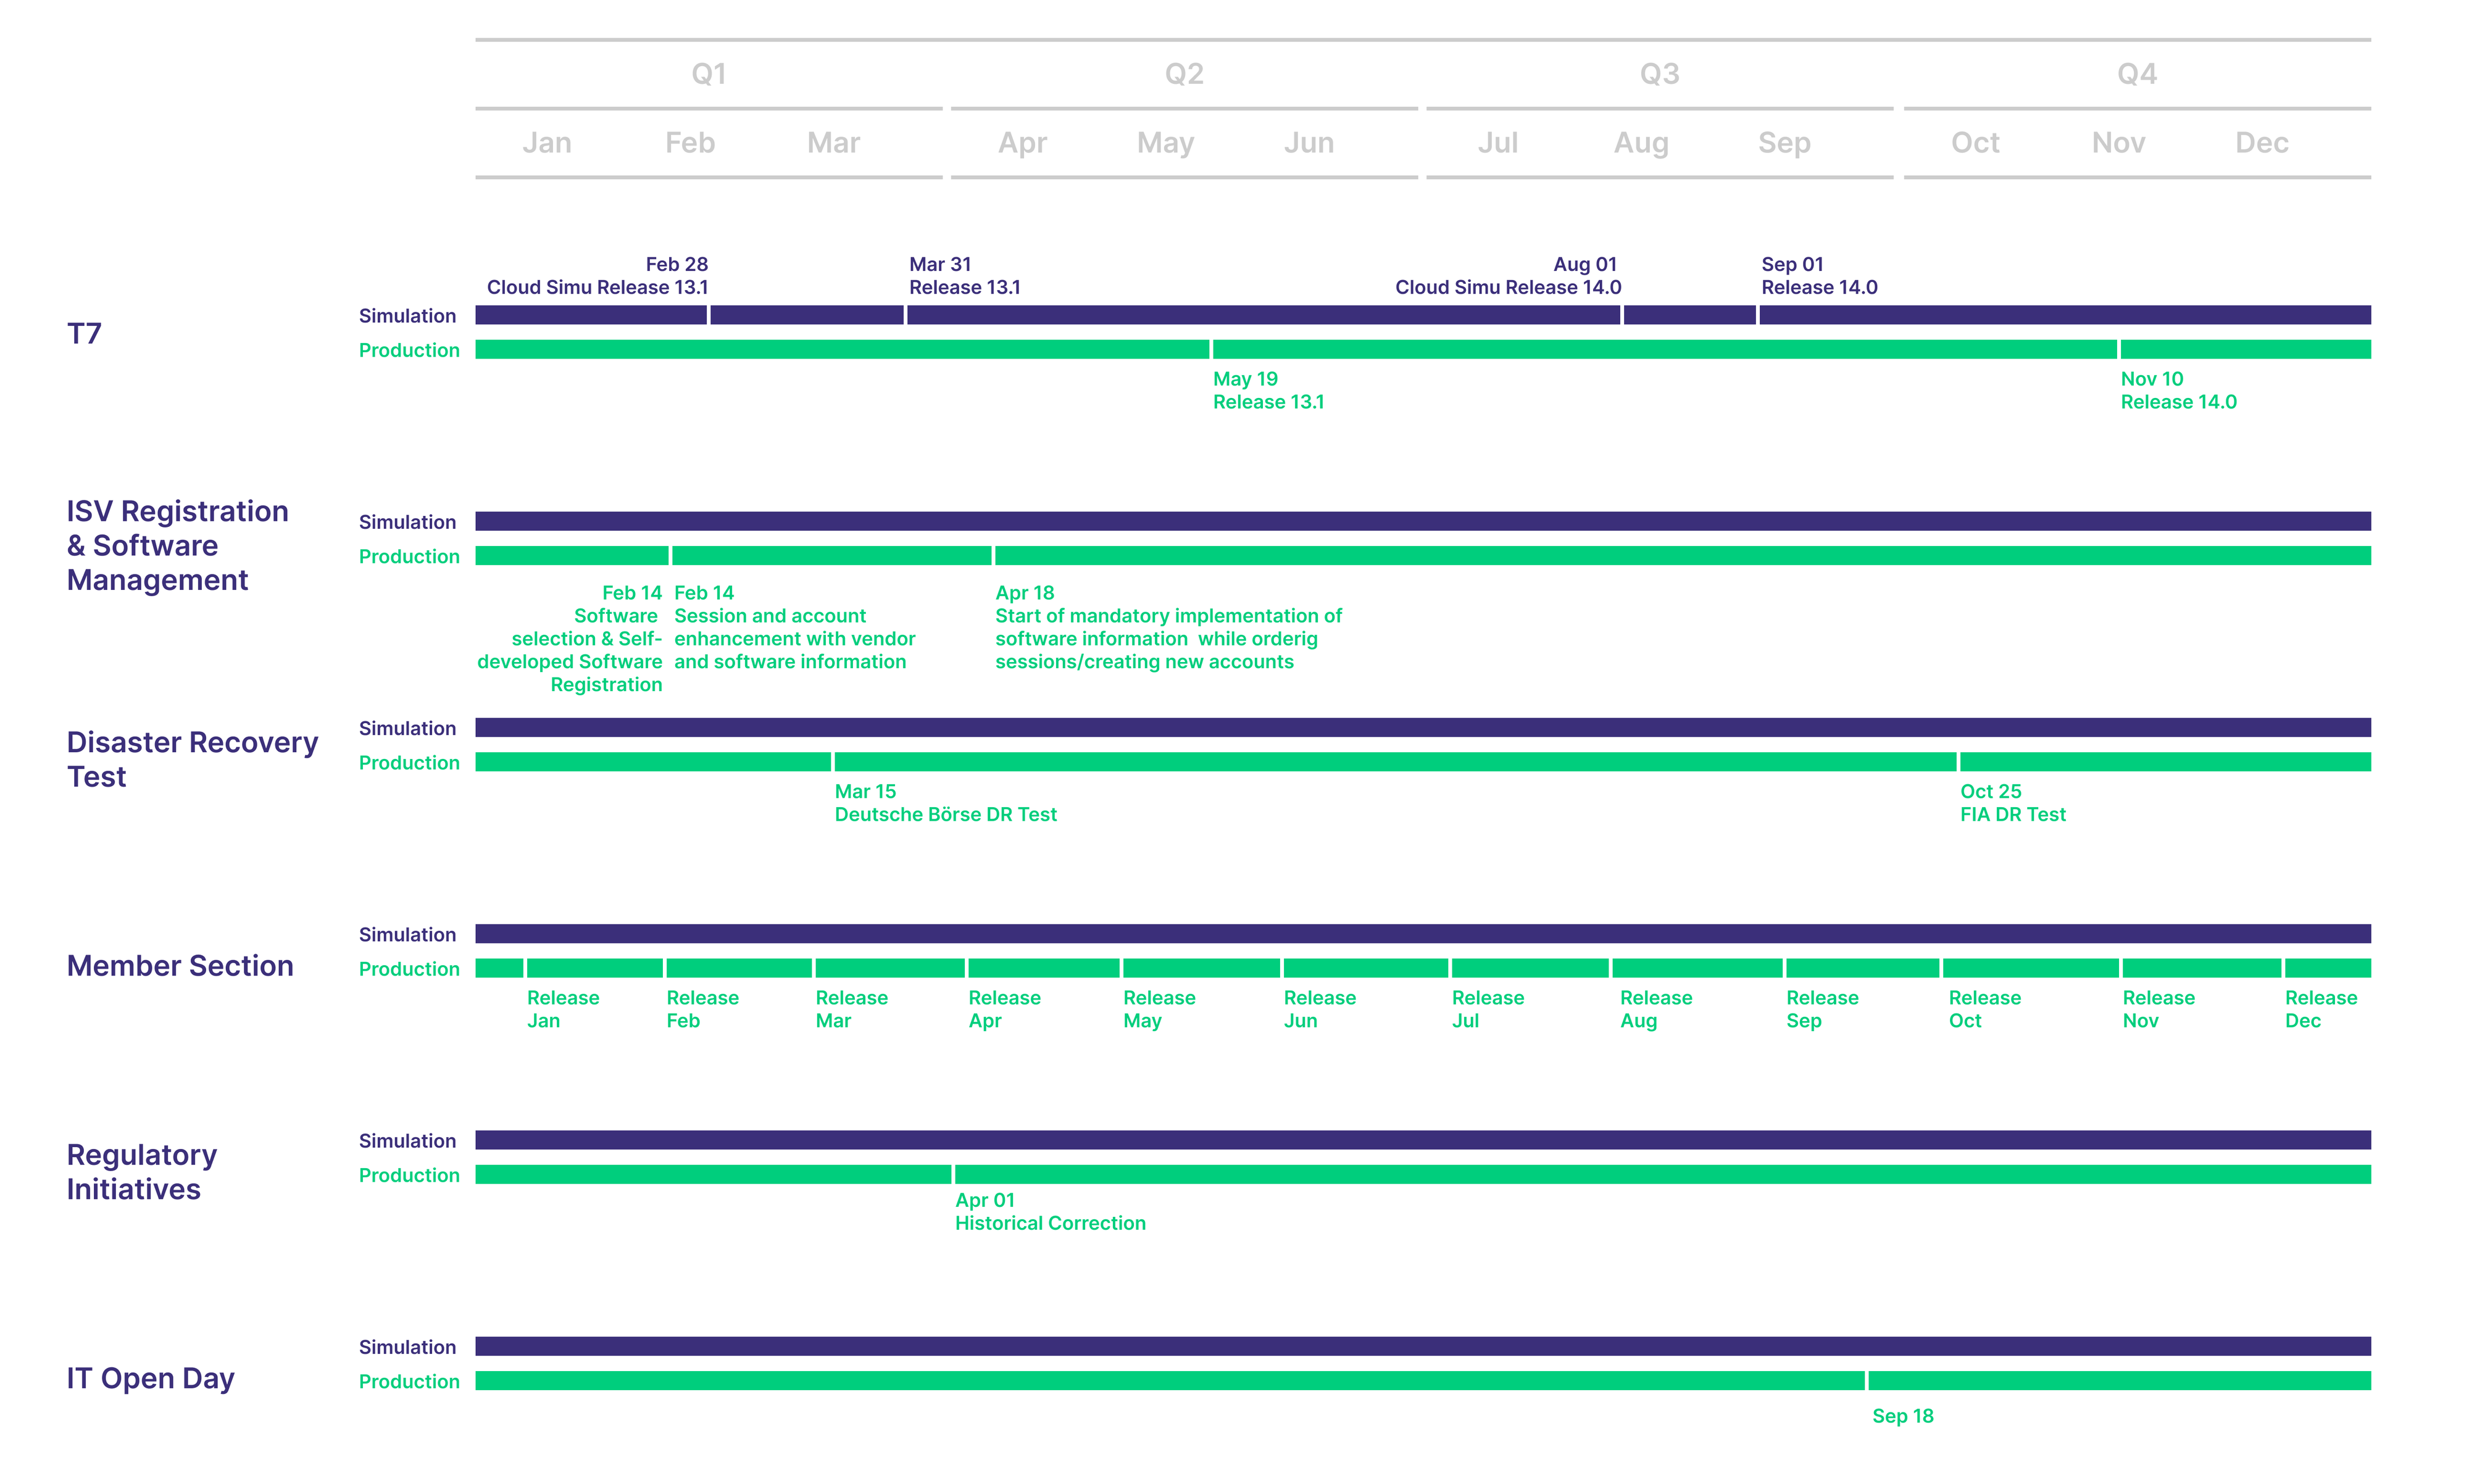Click Mar 15 Deutsche Börse DR Test marker
This screenshot has height=1484, width=2469.
point(945,802)
